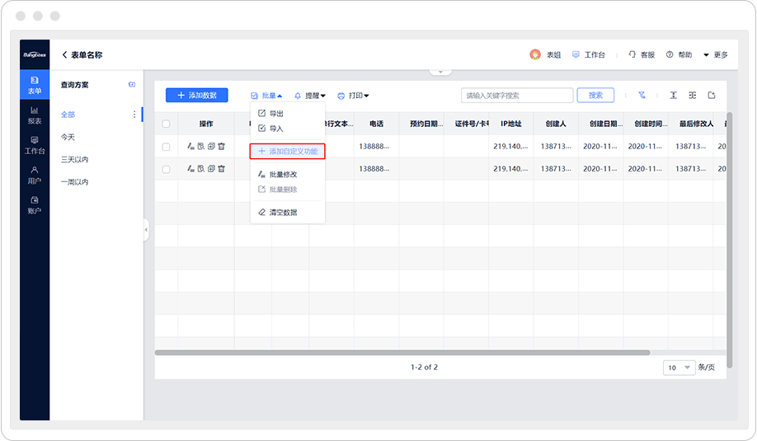Open the rows-per-page dropdown showing 10

[x=679, y=368]
